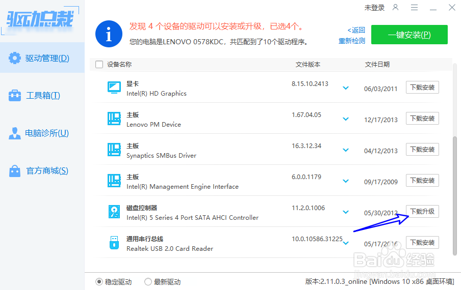Click the Management Engine Interface motherboard icon
Screen dimensions: 461x290
tap(114, 181)
